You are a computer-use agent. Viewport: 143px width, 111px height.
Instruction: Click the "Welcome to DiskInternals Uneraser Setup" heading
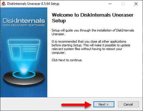[x=93, y=18]
